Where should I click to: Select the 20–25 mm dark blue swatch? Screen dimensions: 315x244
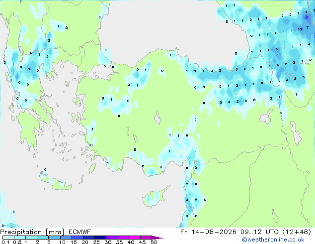89,238
